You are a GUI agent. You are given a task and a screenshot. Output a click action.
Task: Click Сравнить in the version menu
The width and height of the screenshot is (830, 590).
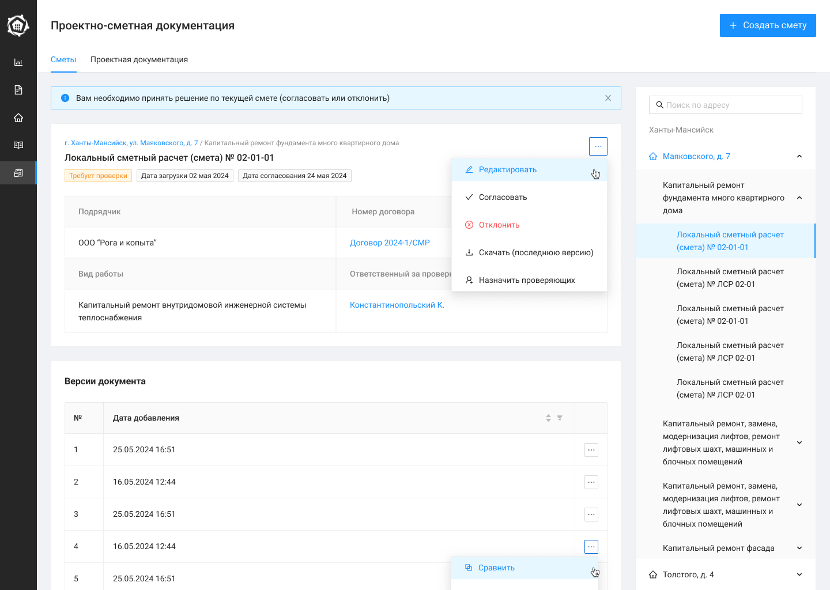click(496, 568)
